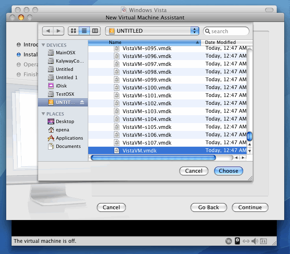Select VistaVM-s101.vmdk file
290x254 pixels.
click(167, 95)
